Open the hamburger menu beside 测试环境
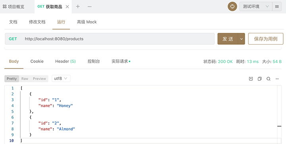Viewport: 286px width, 144px height. point(277,7)
